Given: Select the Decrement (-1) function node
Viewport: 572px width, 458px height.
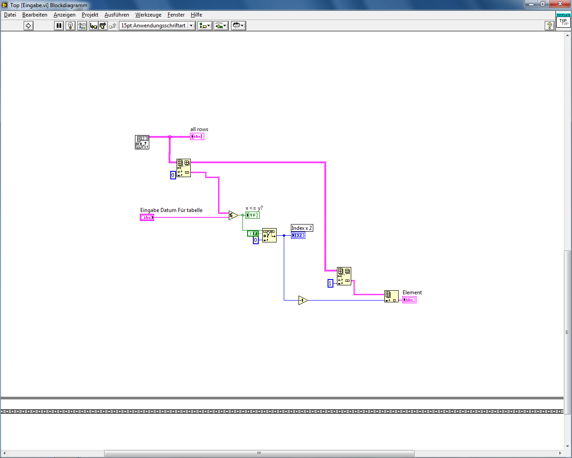Looking at the screenshot, I should tap(303, 300).
